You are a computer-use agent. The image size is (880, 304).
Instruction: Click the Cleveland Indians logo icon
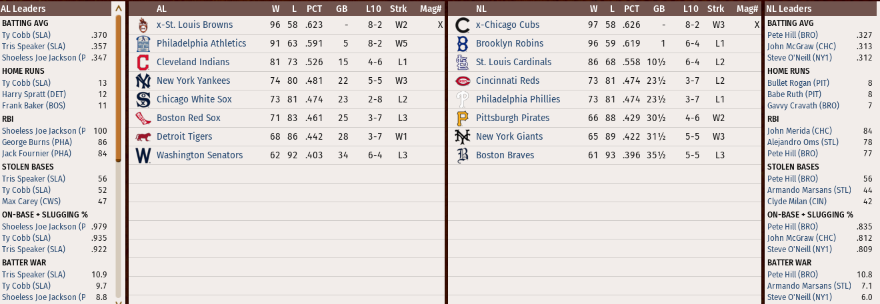click(143, 63)
